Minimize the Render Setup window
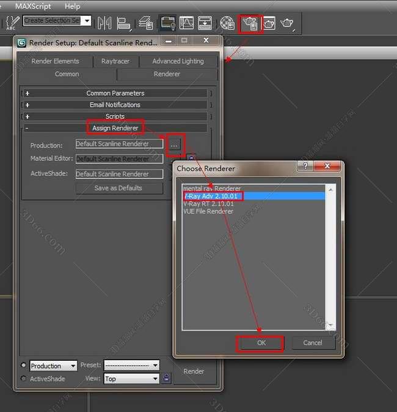Image resolution: width=397 pixels, height=412 pixels. [x=169, y=41]
